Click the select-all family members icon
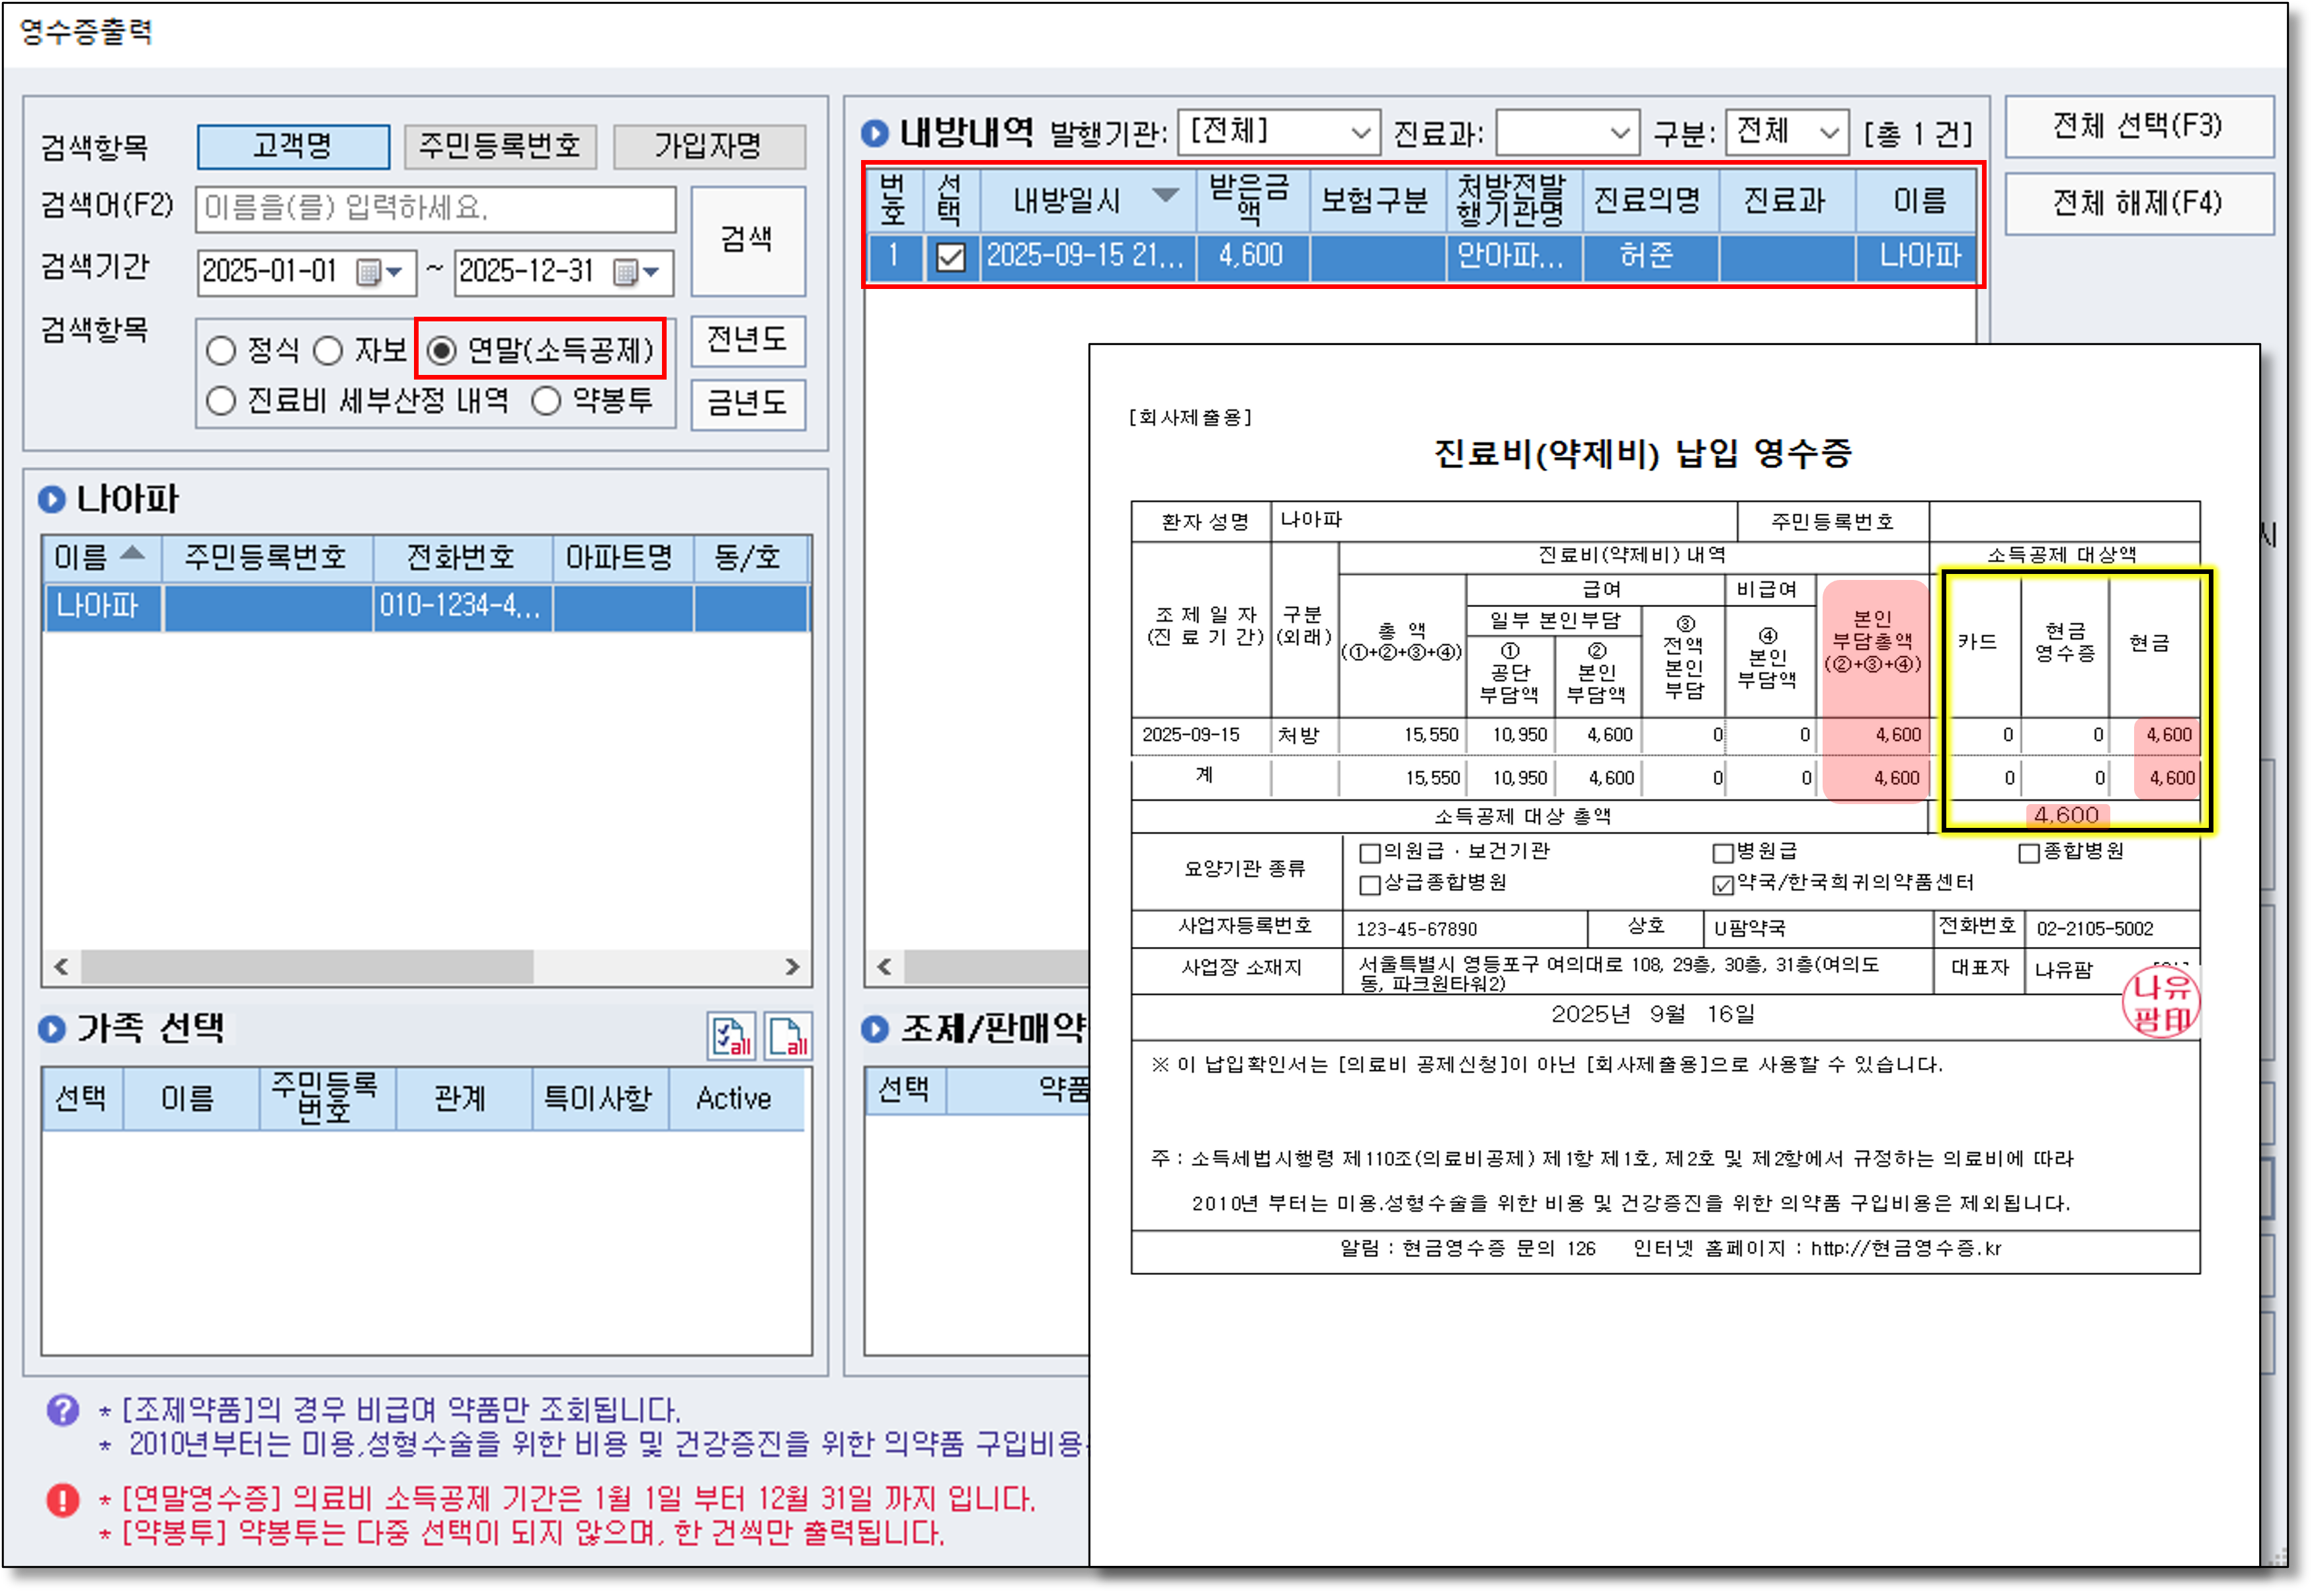 (x=731, y=1037)
